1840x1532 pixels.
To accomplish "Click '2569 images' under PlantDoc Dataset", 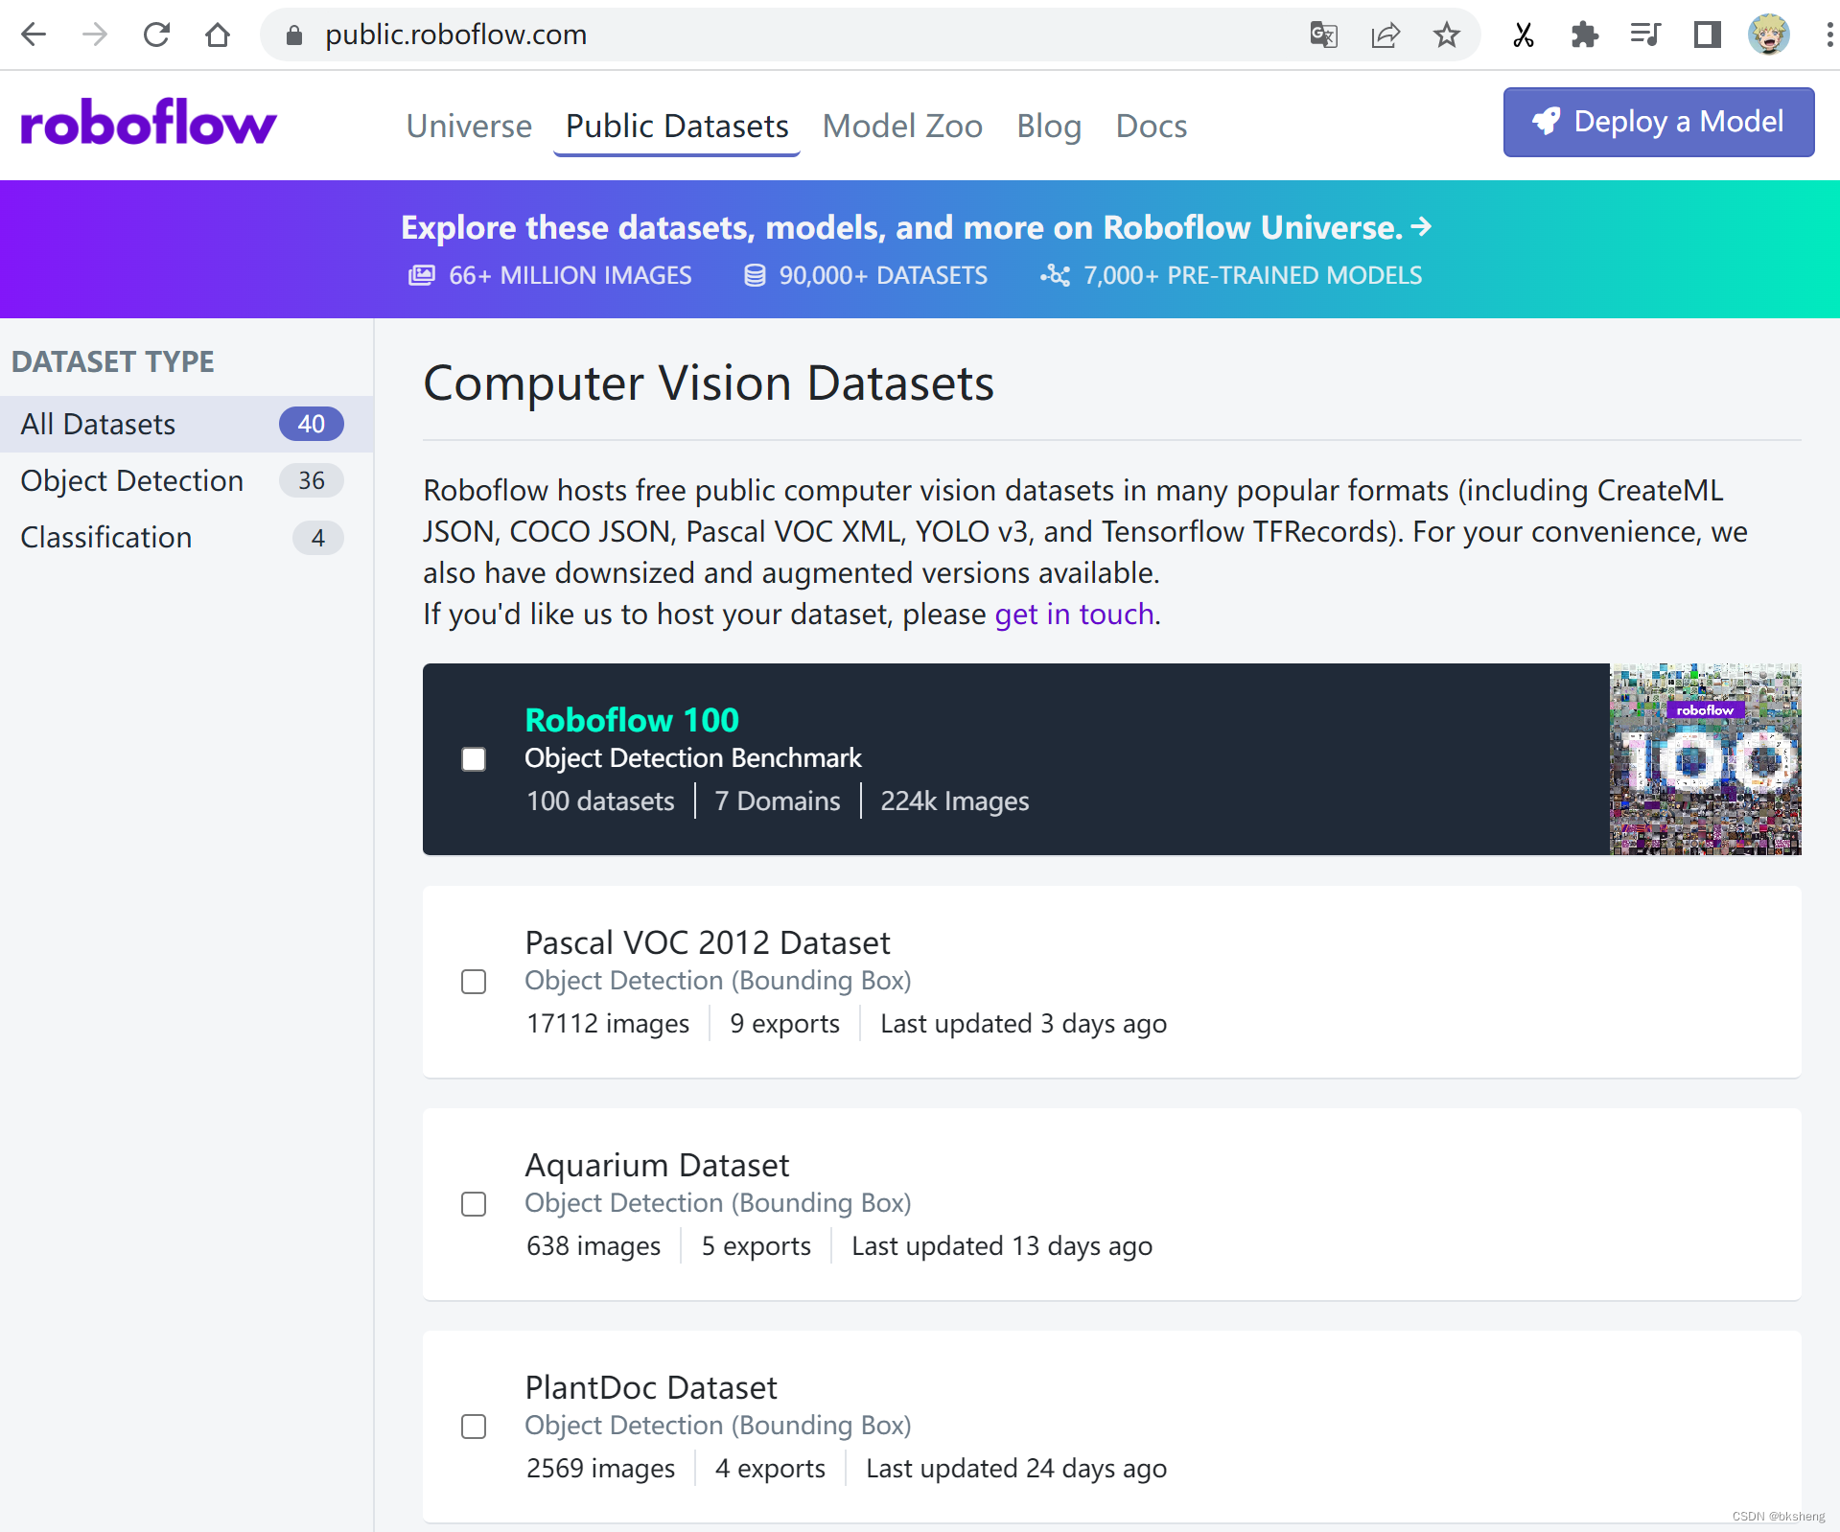I will [600, 1469].
